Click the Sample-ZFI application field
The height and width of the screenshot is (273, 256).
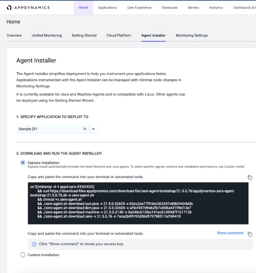coord(53,129)
